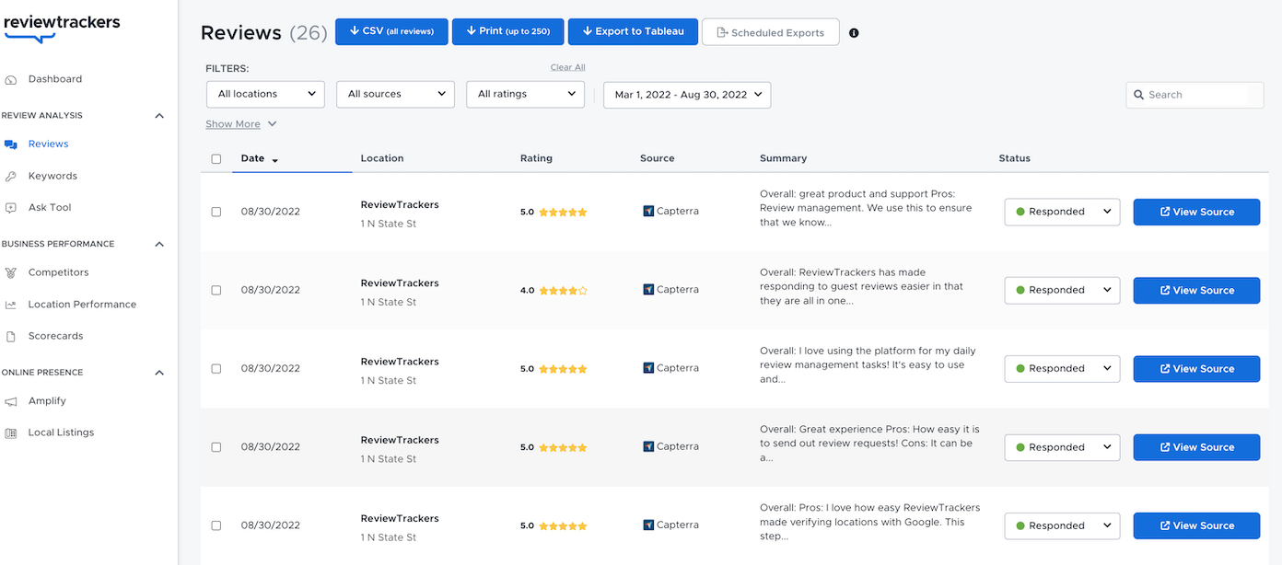Click the Clear All filters link
The width and height of the screenshot is (1282, 565).
point(567,67)
